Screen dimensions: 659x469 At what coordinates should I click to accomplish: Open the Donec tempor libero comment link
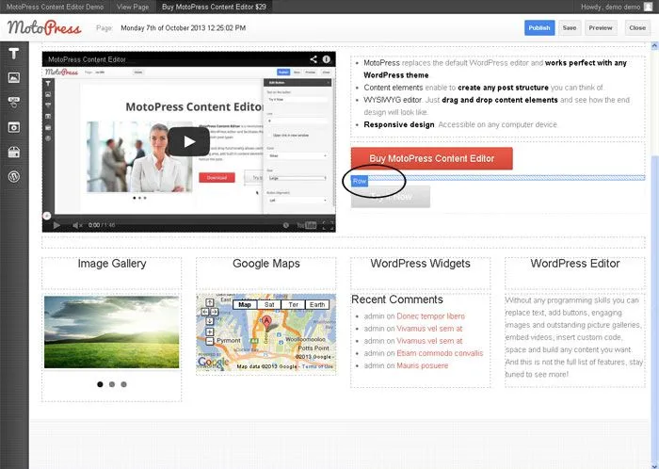coord(430,316)
